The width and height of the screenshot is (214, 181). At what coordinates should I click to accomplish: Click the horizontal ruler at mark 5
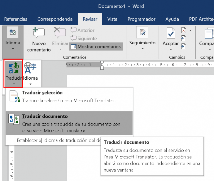coord(161,65)
